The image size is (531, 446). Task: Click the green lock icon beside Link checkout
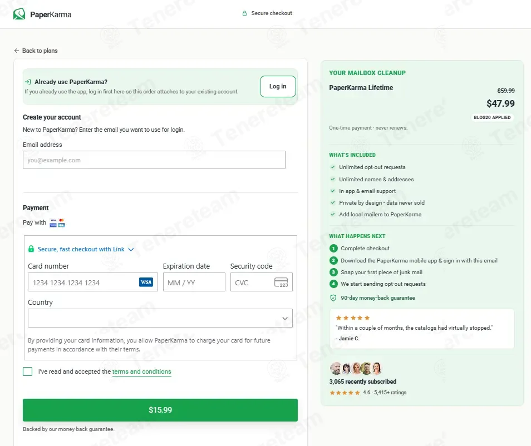click(x=31, y=249)
